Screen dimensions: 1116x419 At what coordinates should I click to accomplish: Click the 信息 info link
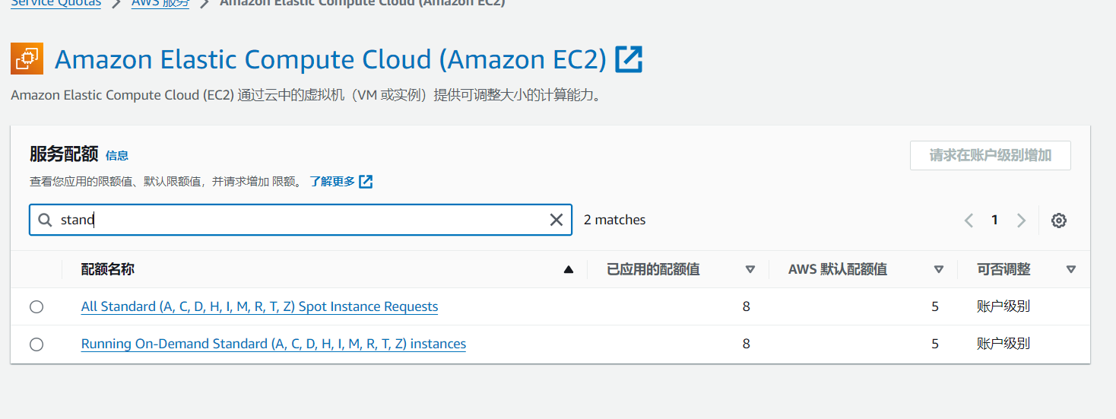point(117,155)
